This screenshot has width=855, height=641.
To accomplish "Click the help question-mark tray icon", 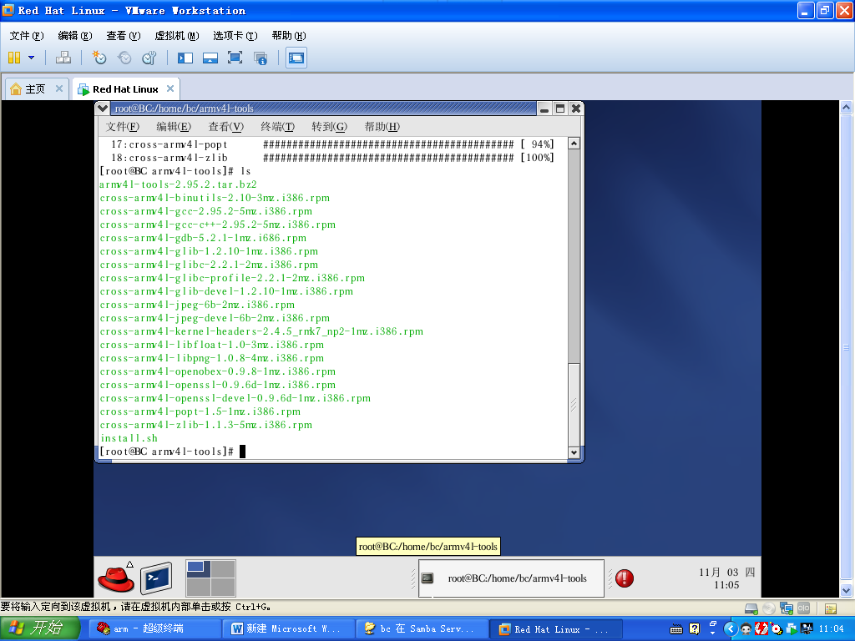I will click(x=694, y=629).
